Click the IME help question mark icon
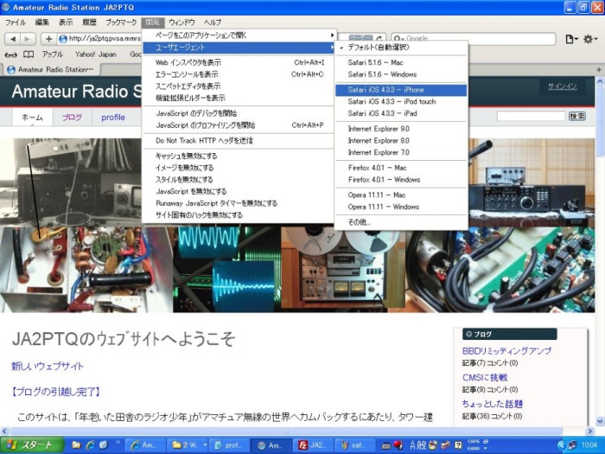The height and width of the screenshot is (454, 605). point(458,445)
